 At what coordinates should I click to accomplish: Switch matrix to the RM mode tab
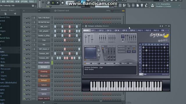click(145, 74)
